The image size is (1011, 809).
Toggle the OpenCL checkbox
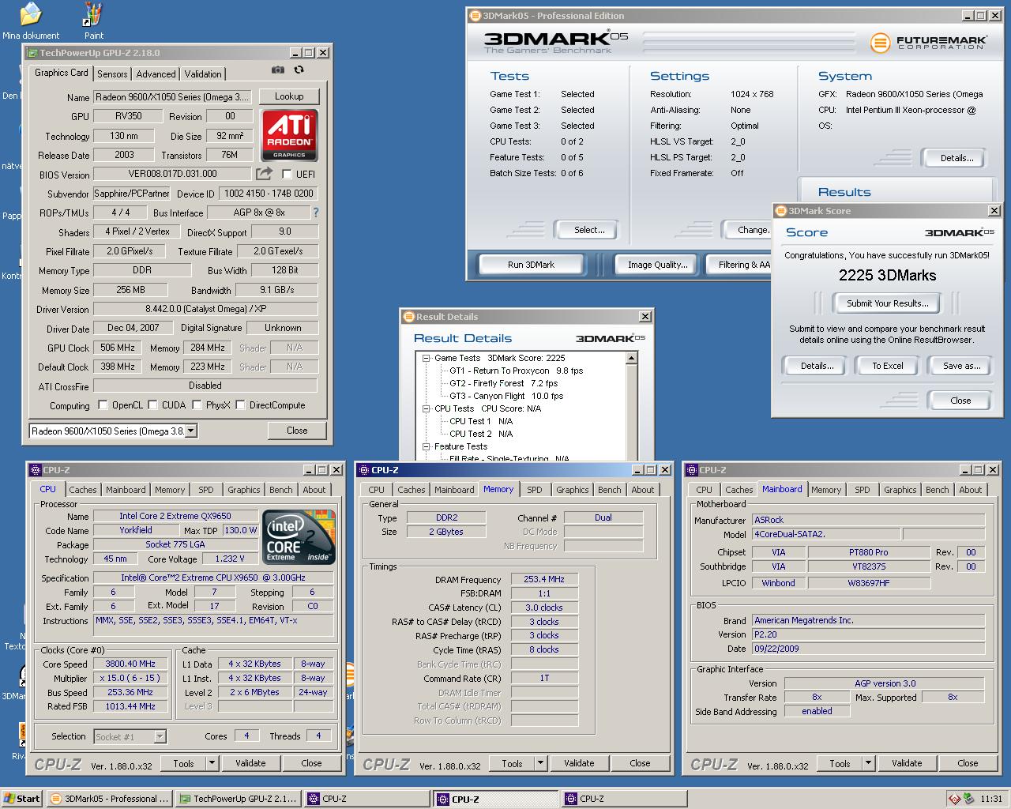[x=103, y=405]
